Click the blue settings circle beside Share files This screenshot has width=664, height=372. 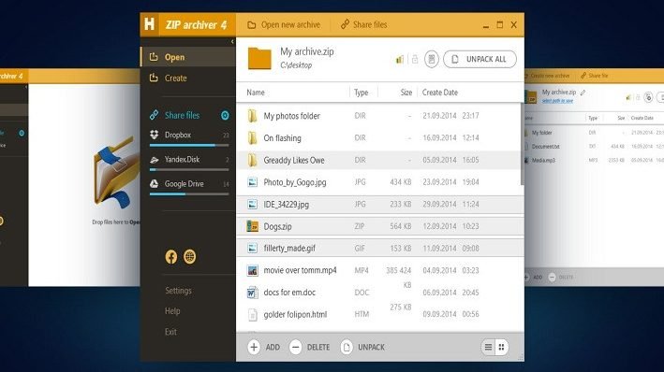tap(225, 115)
